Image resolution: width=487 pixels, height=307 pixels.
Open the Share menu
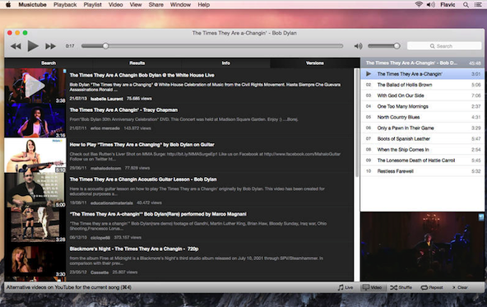tap(156, 5)
